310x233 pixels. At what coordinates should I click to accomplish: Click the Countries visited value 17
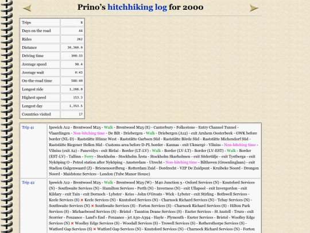pyautogui.click(x=81, y=114)
